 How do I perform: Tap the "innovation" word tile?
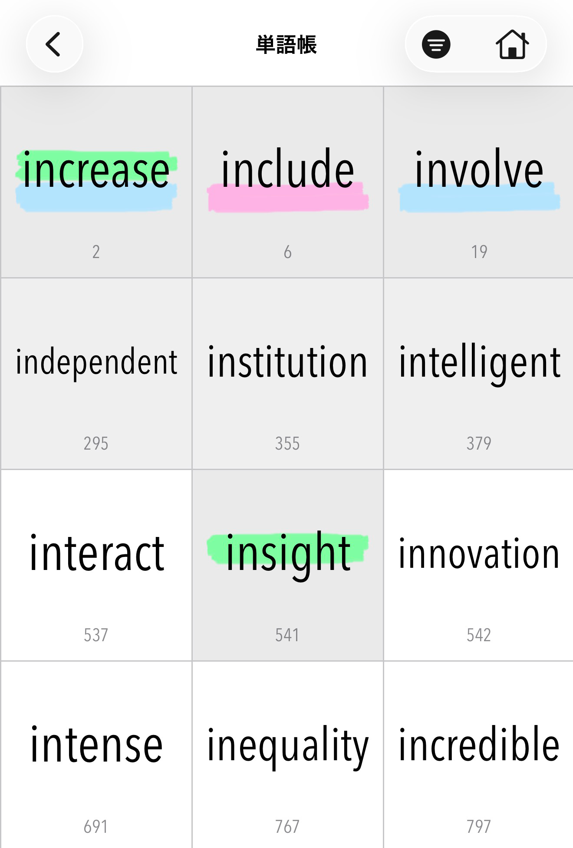[479, 565]
